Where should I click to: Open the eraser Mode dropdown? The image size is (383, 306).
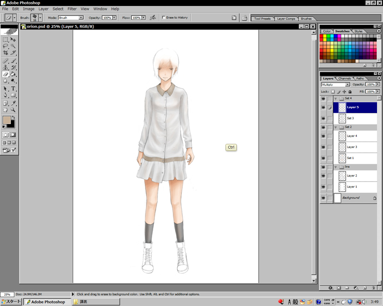[69, 17]
